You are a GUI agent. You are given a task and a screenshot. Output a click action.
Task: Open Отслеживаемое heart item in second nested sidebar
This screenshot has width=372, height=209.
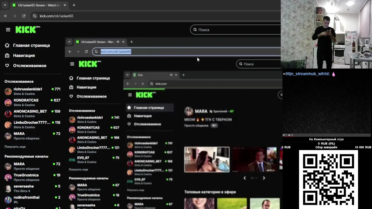tap(89, 96)
